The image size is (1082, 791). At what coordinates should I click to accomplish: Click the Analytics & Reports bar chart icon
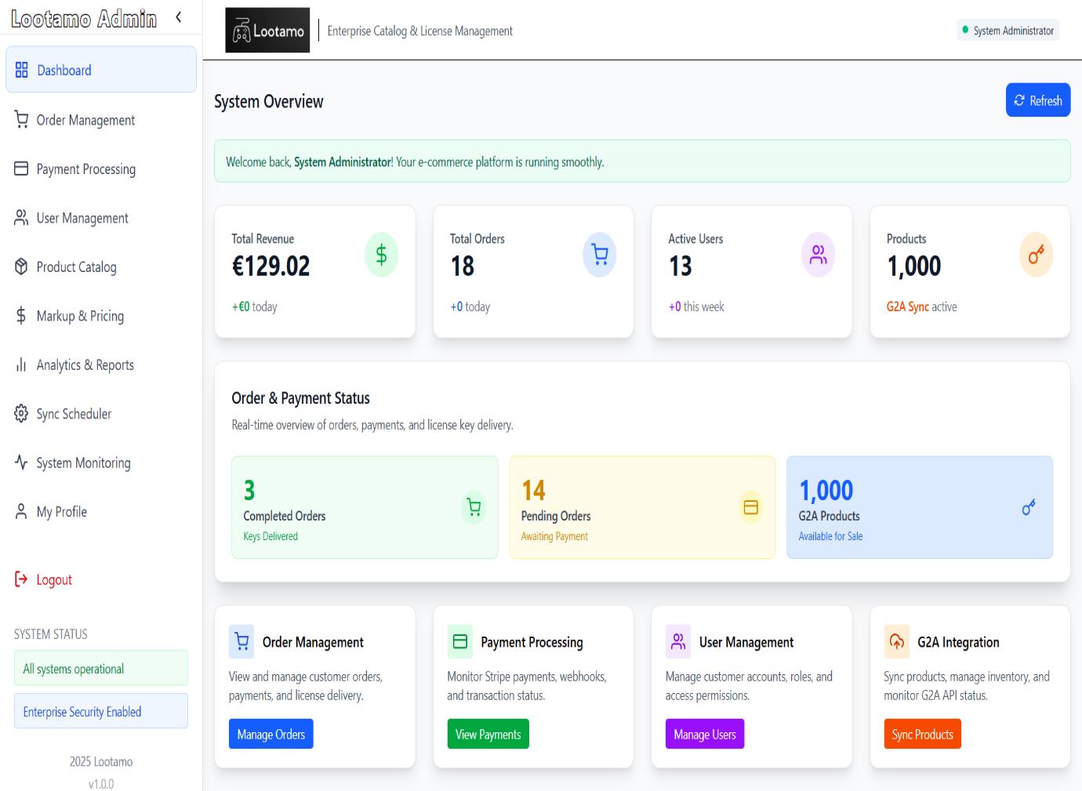coord(20,365)
